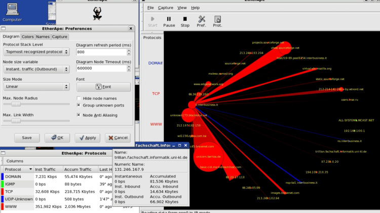
Task: Click the images.bravenet.com node label
Action: point(285,193)
